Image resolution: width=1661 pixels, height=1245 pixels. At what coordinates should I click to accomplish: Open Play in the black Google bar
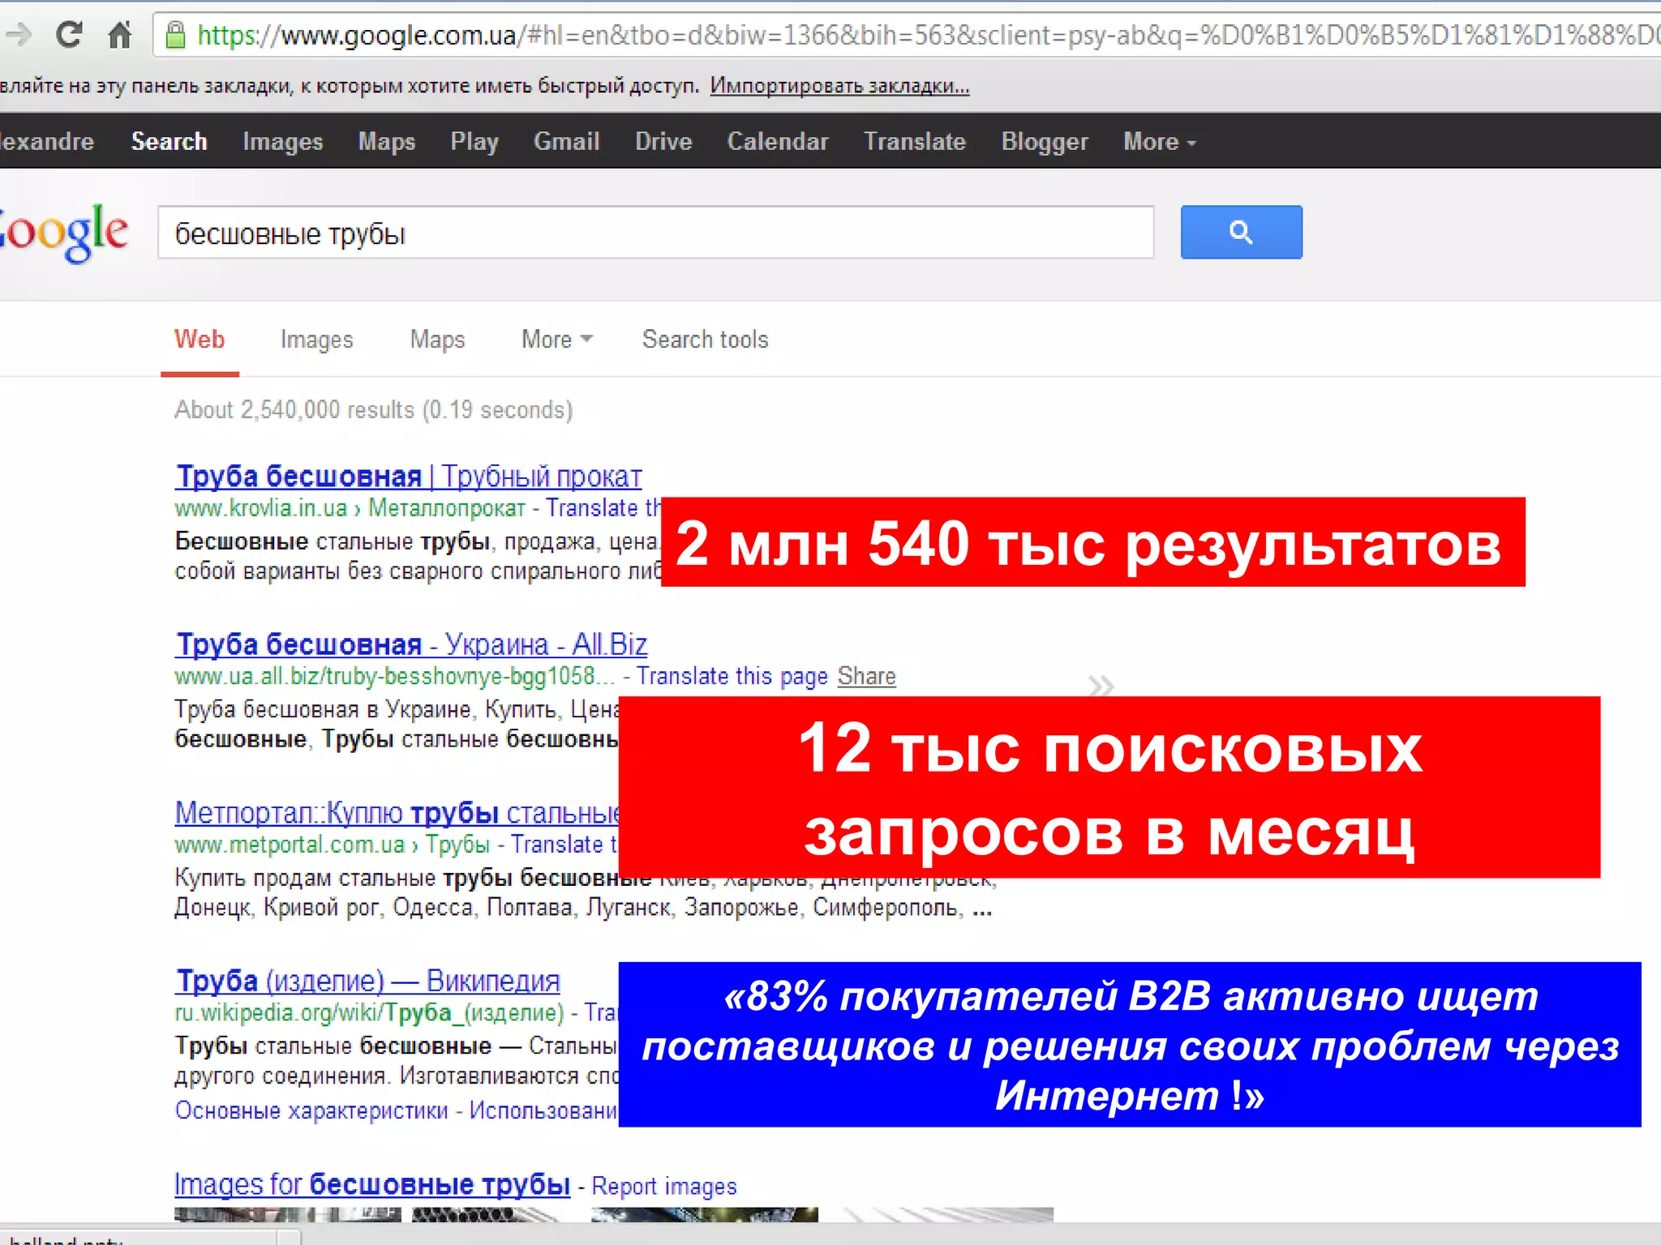(x=474, y=142)
